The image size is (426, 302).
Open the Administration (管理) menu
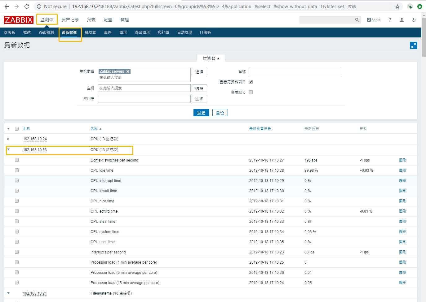[125, 19]
